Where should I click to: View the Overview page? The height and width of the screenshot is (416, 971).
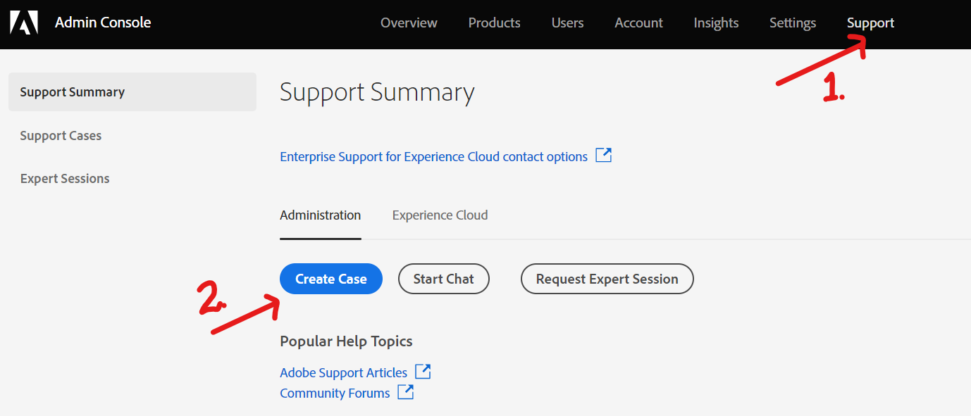tap(409, 23)
